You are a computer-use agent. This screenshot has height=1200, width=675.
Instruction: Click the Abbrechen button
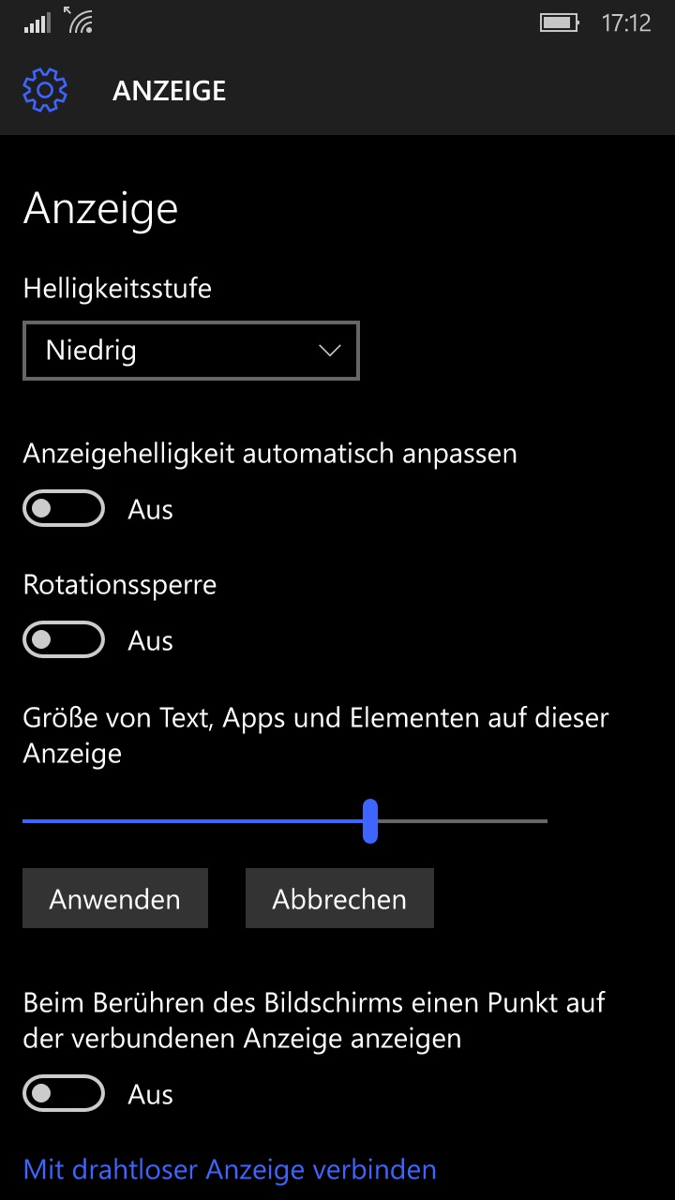(x=339, y=898)
